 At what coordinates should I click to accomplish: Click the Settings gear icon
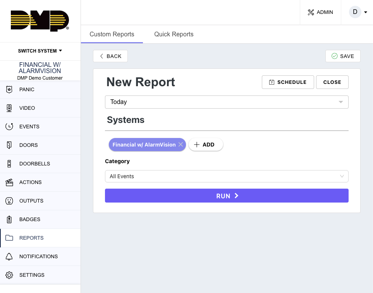(x=9, y=275)
